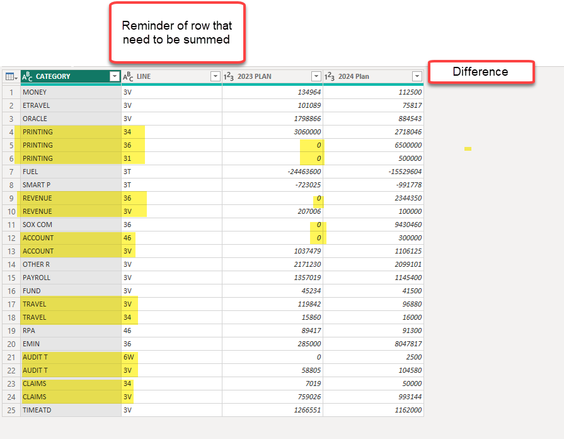Image resolution: width=564 pixels, height=439 pixels.
Task: Click the 8047817 value for EMIN
Action: click(x=373, y=344)
